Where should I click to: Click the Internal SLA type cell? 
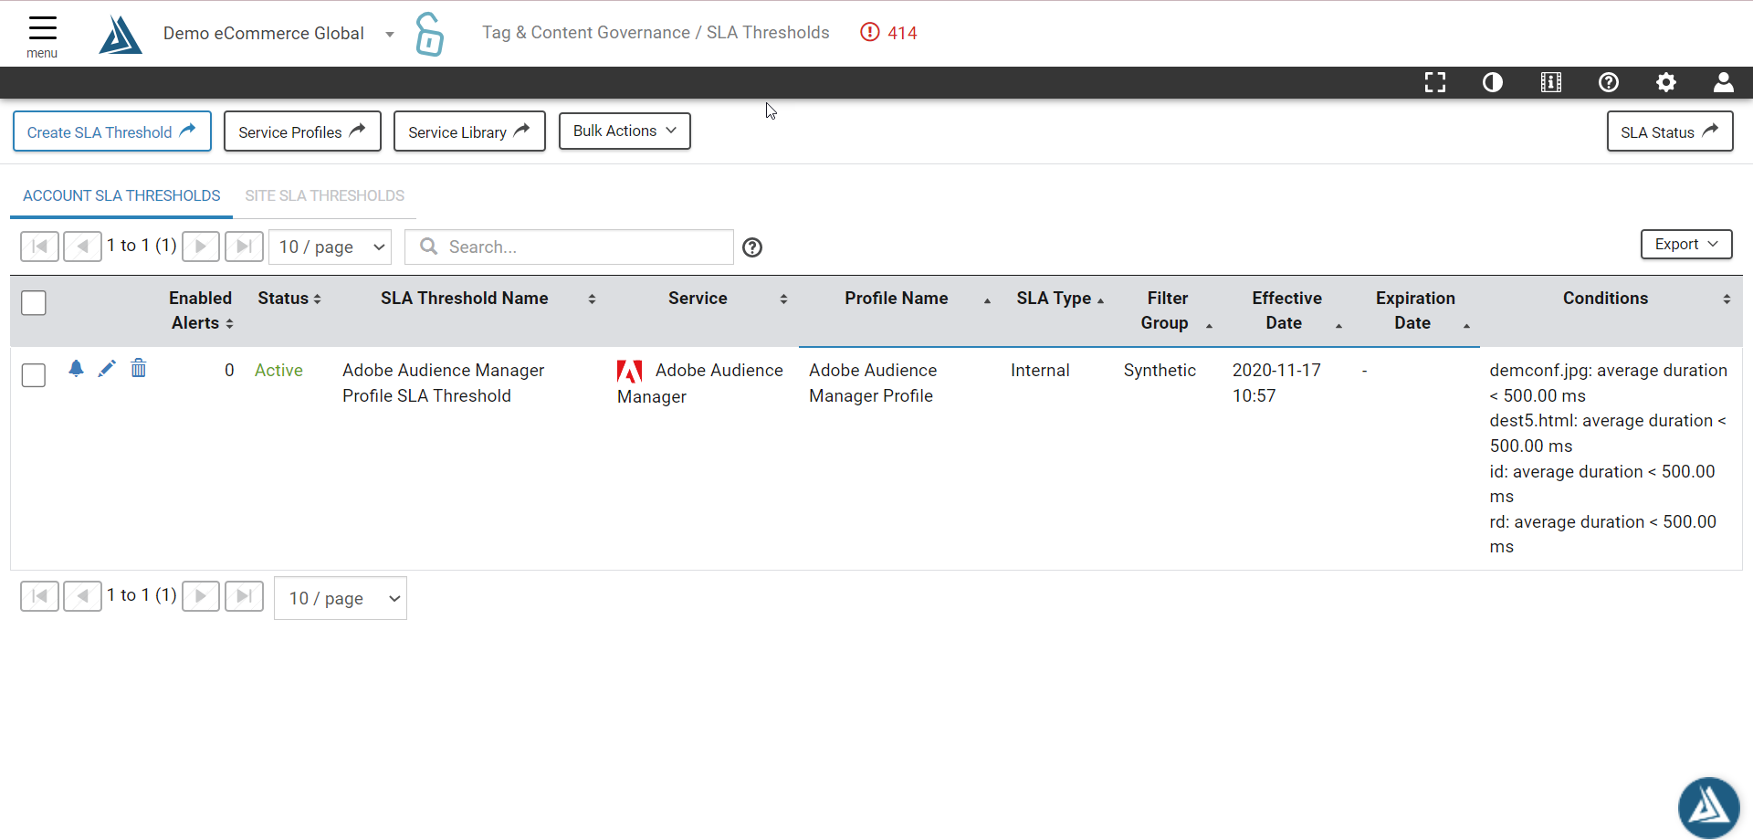click(1040, 370)
